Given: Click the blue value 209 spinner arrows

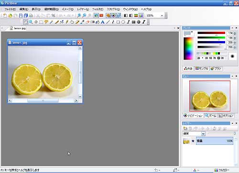Looking at the screenshot, I should [x=235, y=43].
